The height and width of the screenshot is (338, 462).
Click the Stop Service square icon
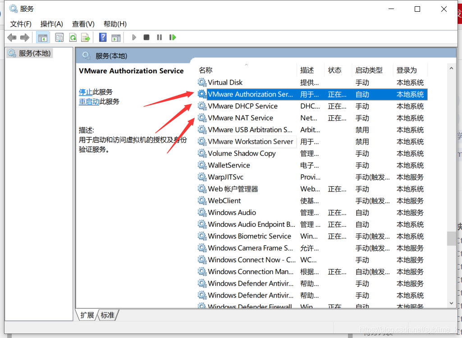coord(146,37)
